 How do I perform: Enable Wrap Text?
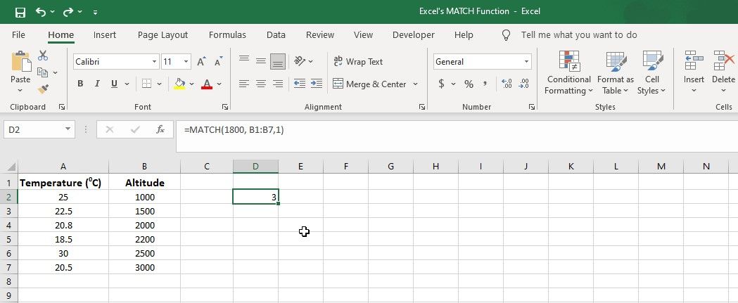[358, 62]
